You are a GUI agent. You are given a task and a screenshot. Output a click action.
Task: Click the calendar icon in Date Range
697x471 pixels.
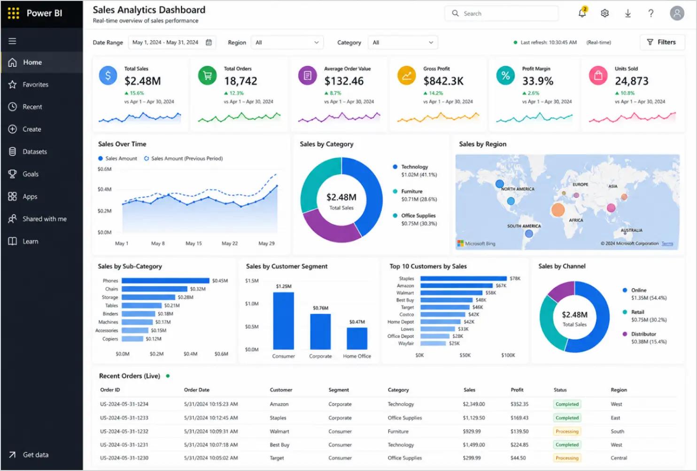click(x=209, y=42)
